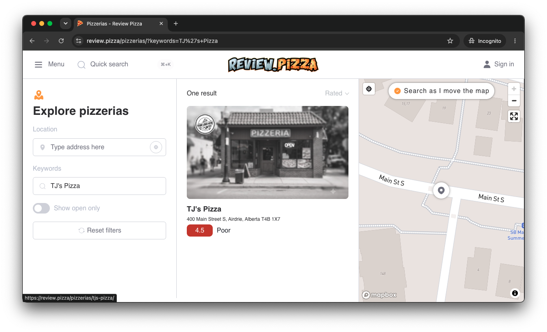This screenshot has width=547, height=332.
Task: Click the Poor rating label
Action: [x=224, y=230]
